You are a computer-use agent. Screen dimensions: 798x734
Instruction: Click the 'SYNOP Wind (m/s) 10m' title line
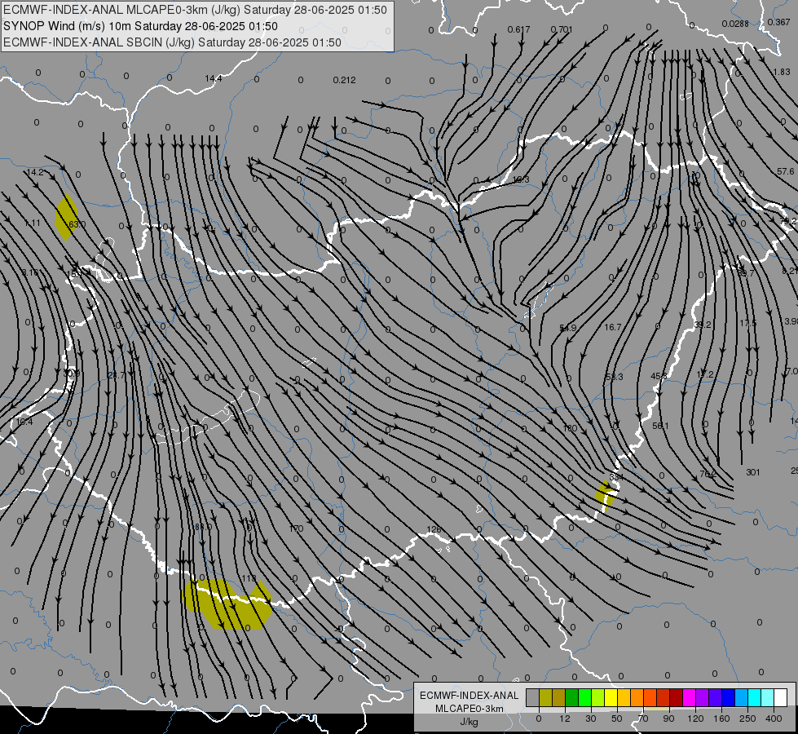140,26
